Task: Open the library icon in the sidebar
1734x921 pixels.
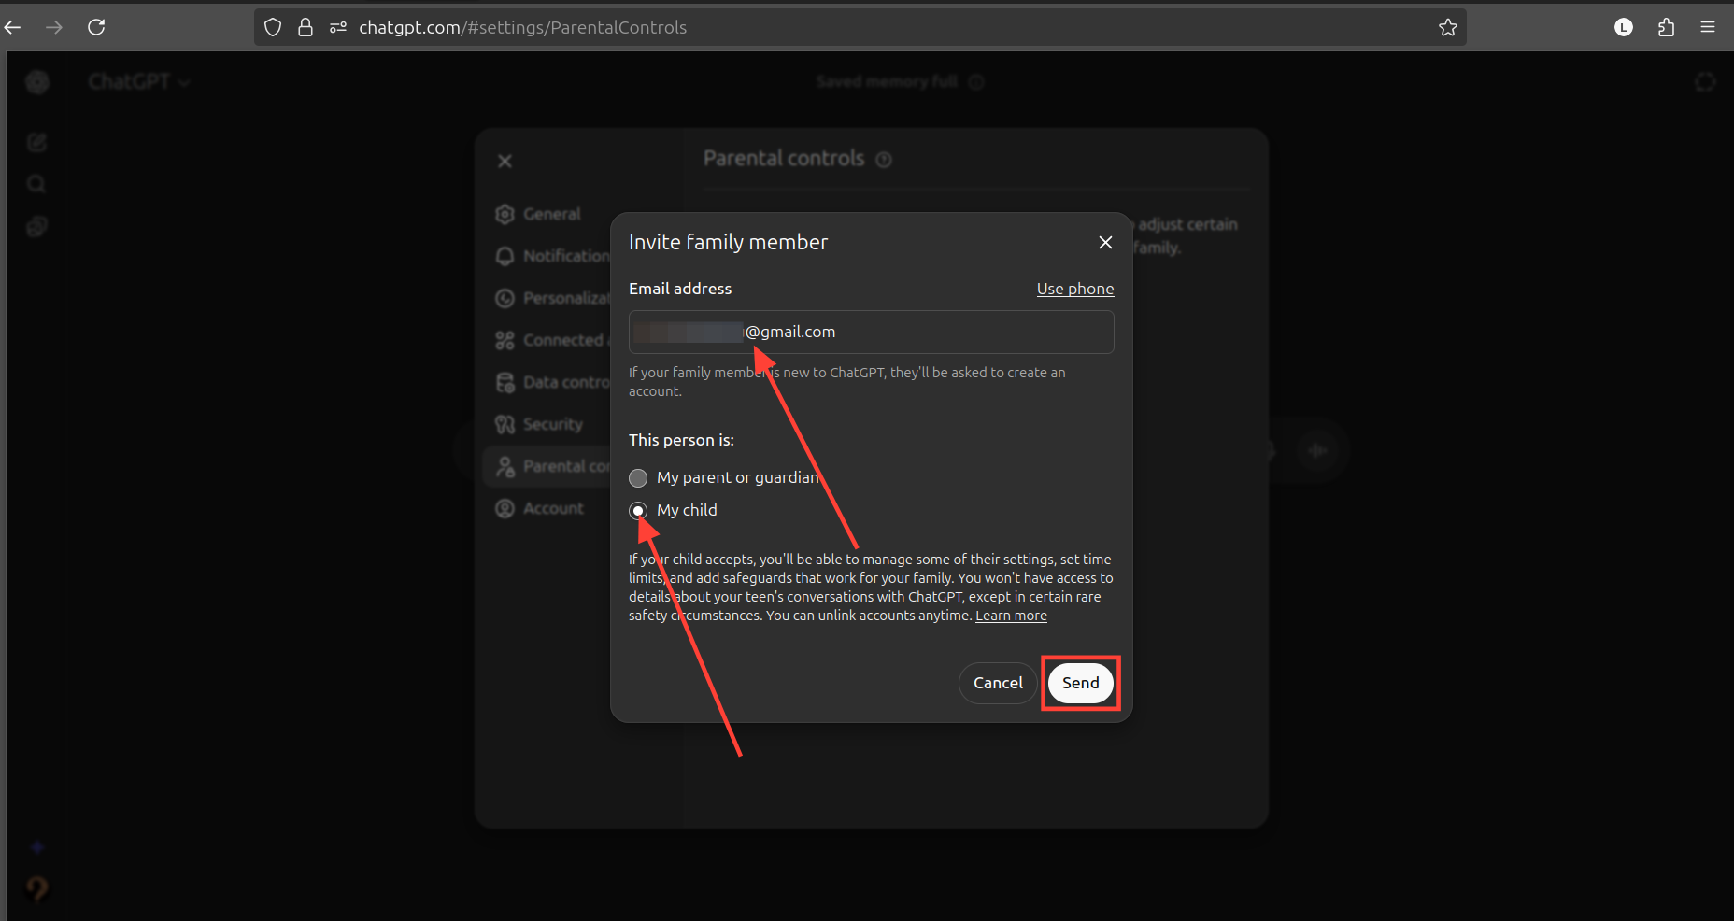Action: tap(37, 226)
